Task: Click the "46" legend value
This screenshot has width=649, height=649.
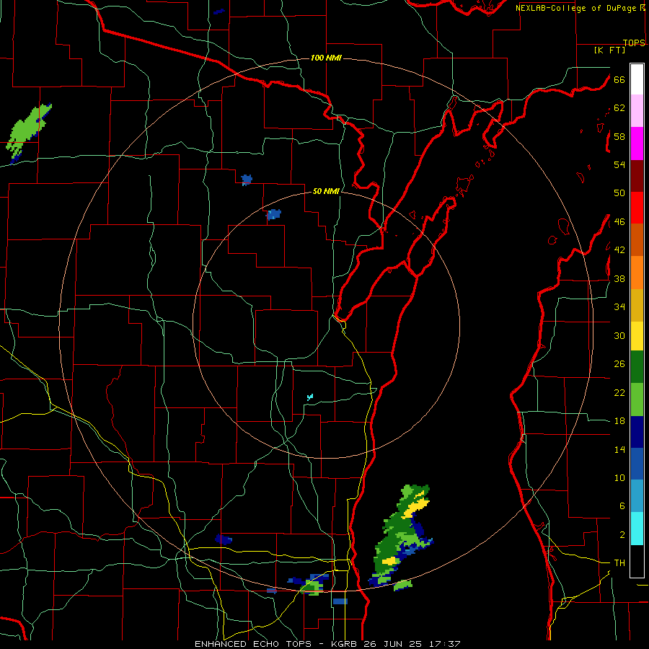Action: click(x=619, y=222)
